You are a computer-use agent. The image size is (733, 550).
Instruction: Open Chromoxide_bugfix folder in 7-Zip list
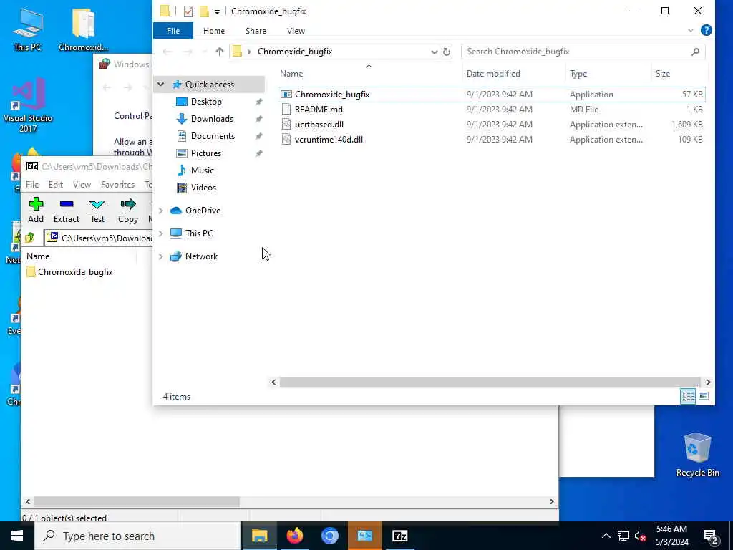[69, 271]
